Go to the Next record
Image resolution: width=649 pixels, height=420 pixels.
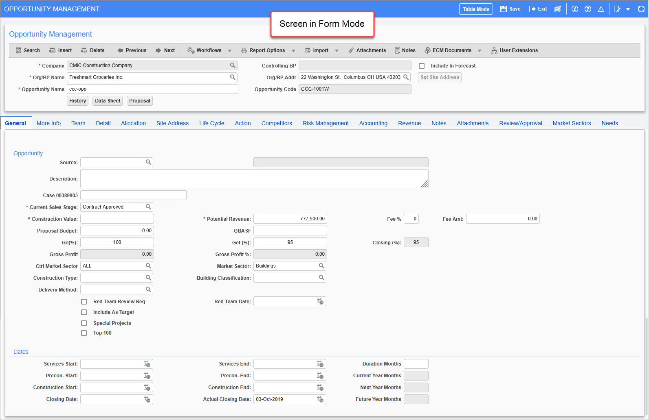pyautogui.click(x=165, y=50)
